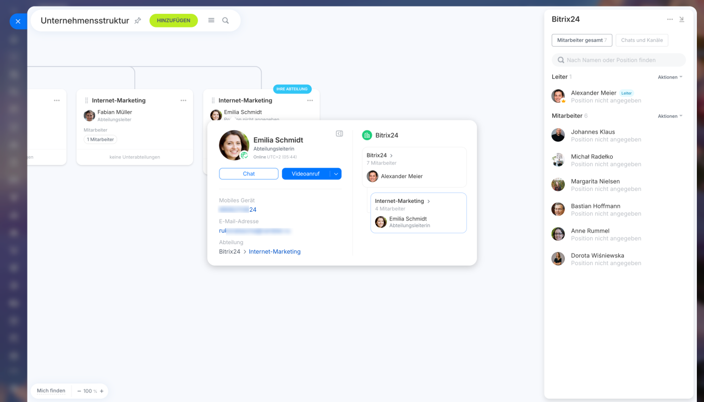Open search with the magnifier icon in header
The height and width of the screenshot is (402, 704).
[x=226, y=20]
